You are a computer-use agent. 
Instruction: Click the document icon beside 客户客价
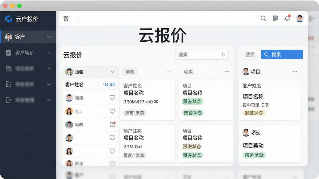pos(8,53)
